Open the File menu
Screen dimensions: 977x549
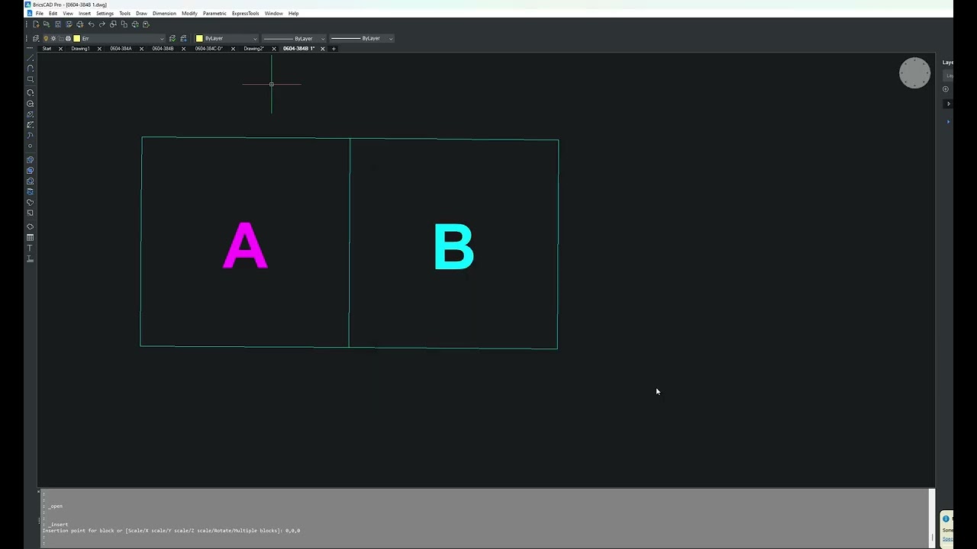pyautogui.click(x=40, y=14)
